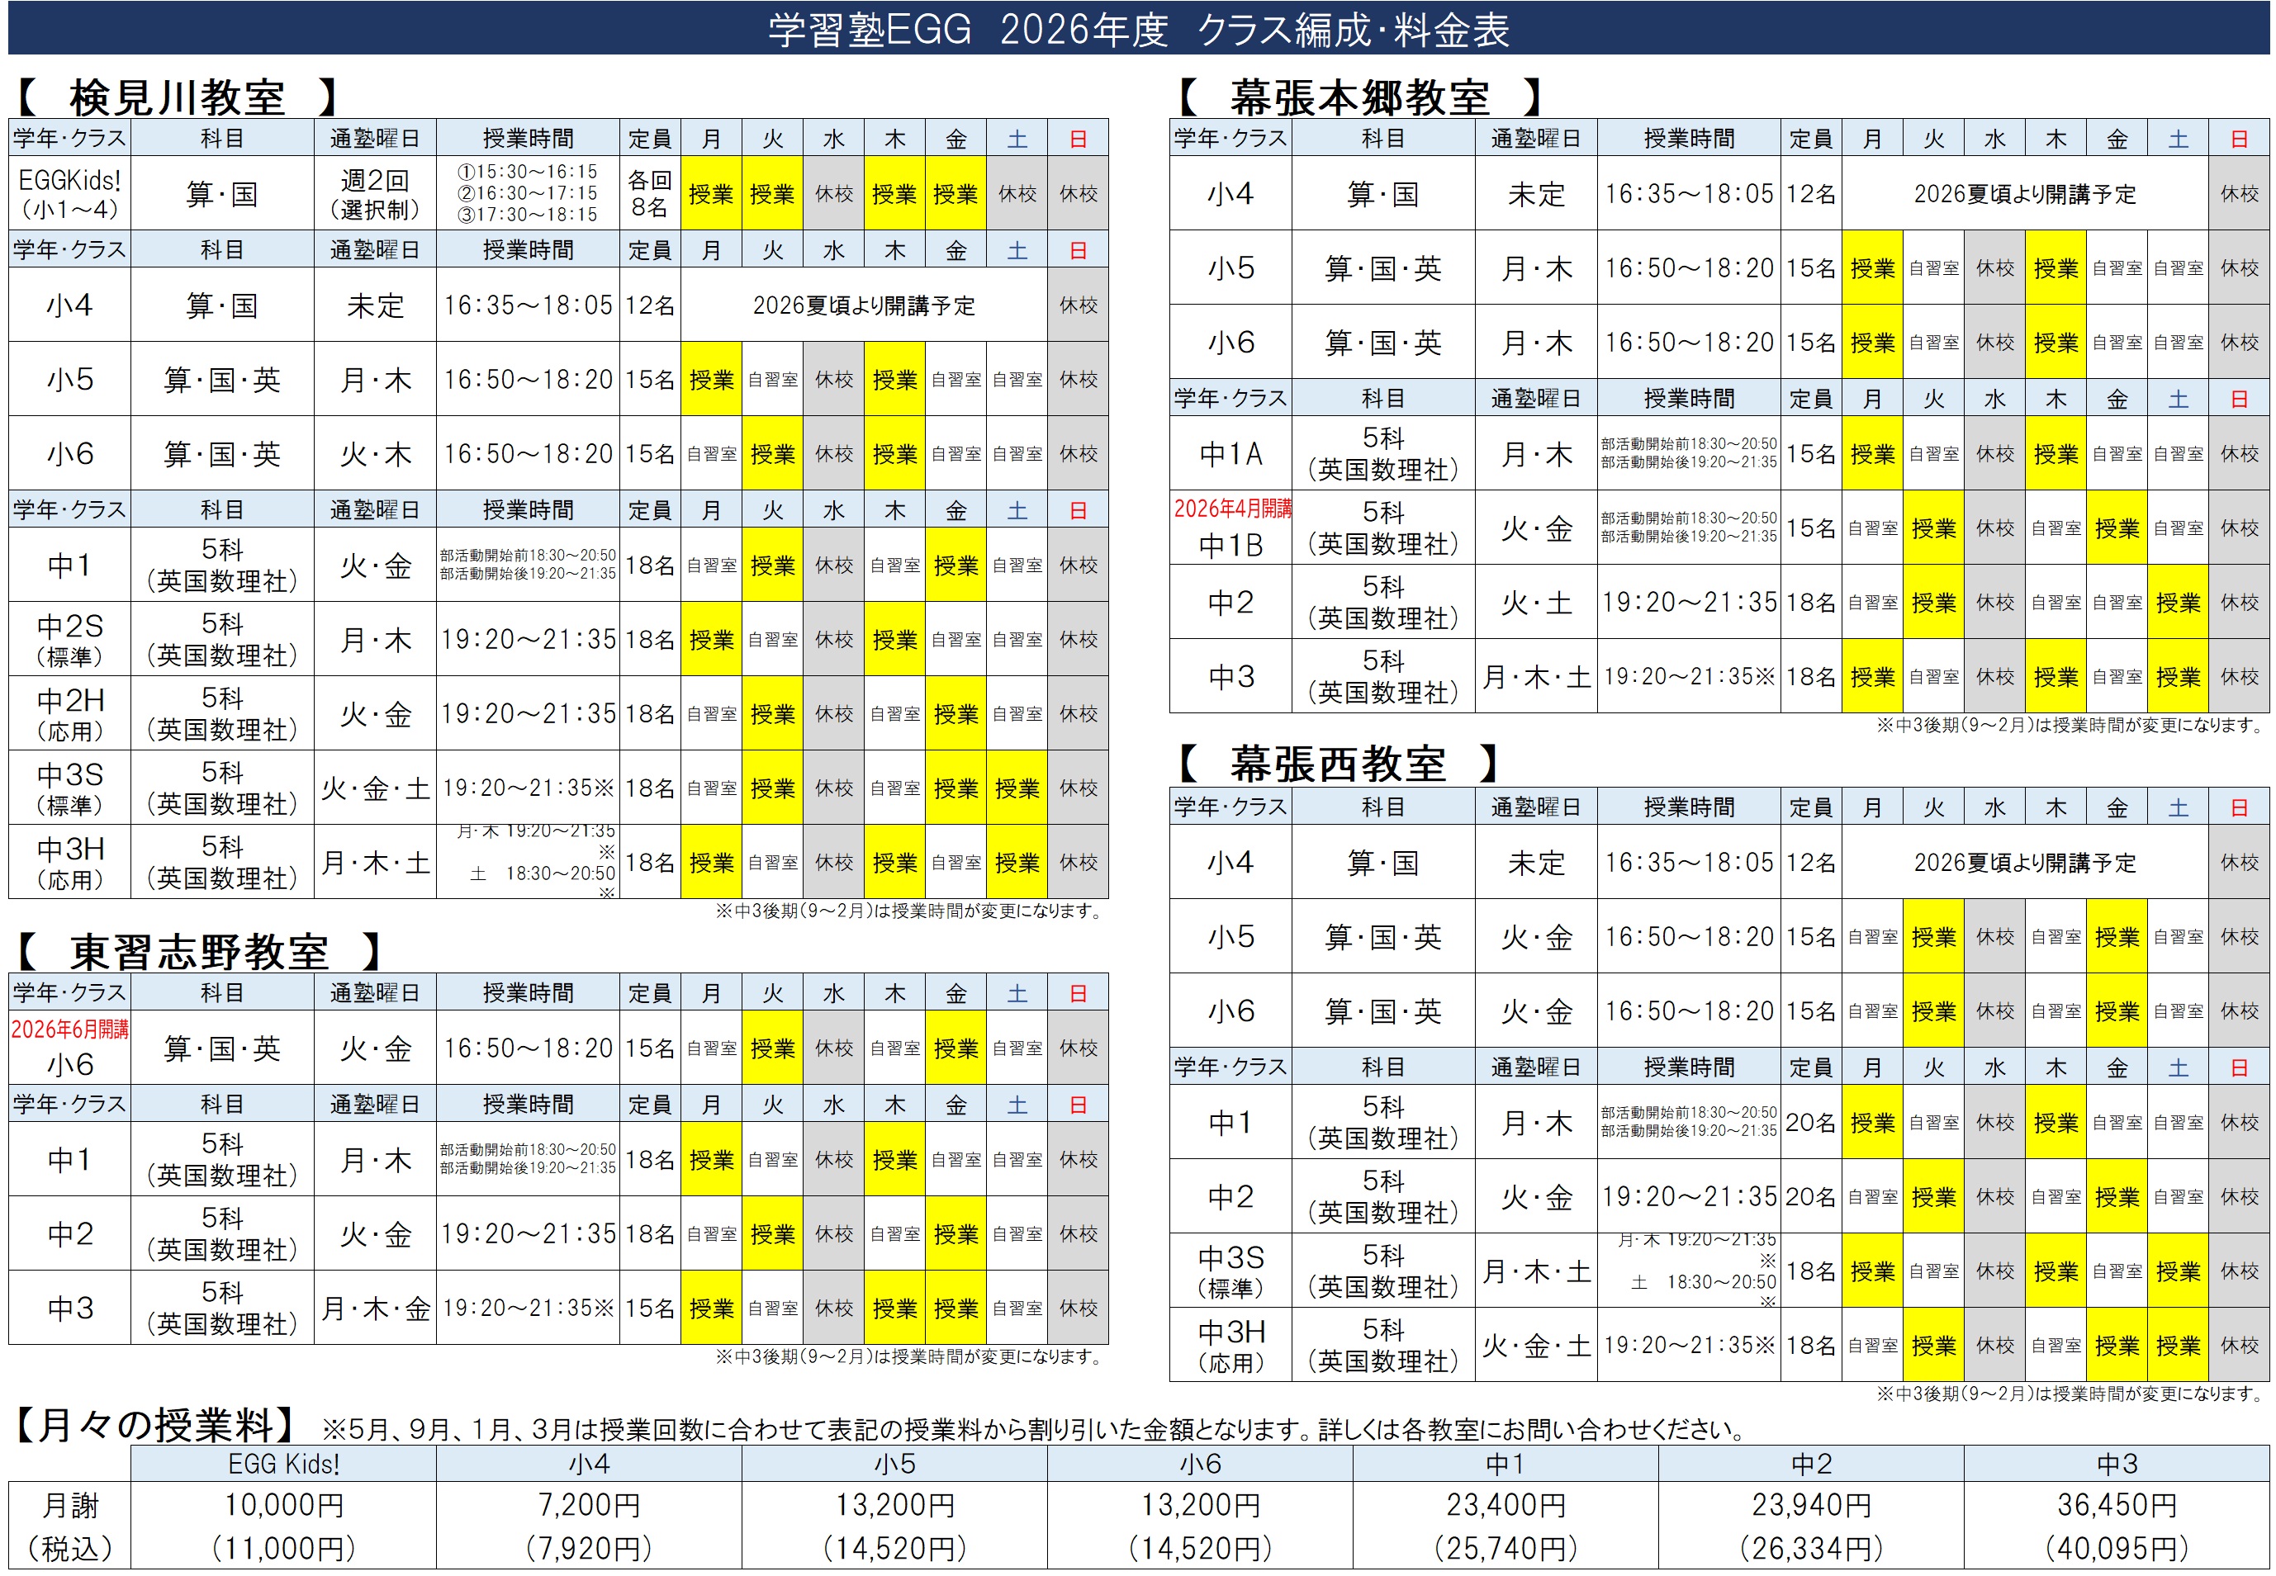This screenshot has height=1576, width=2276.
Task: Click yellow Saturday 授業 cell for 幕張本郷 中2
Action: [2177, 603]
